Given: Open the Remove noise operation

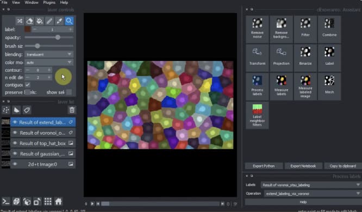Looking at the screenshot, I should [257, 29].
